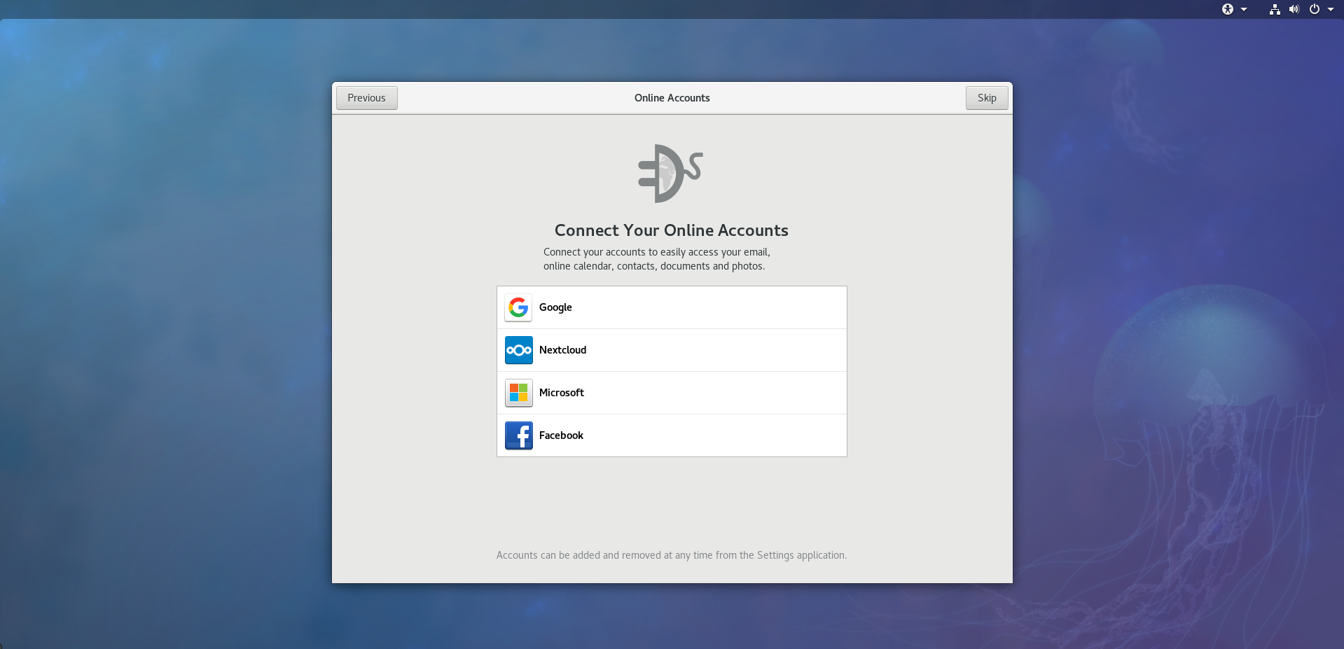
Task: Click the Google logo icon
Action: coord(518,307)
